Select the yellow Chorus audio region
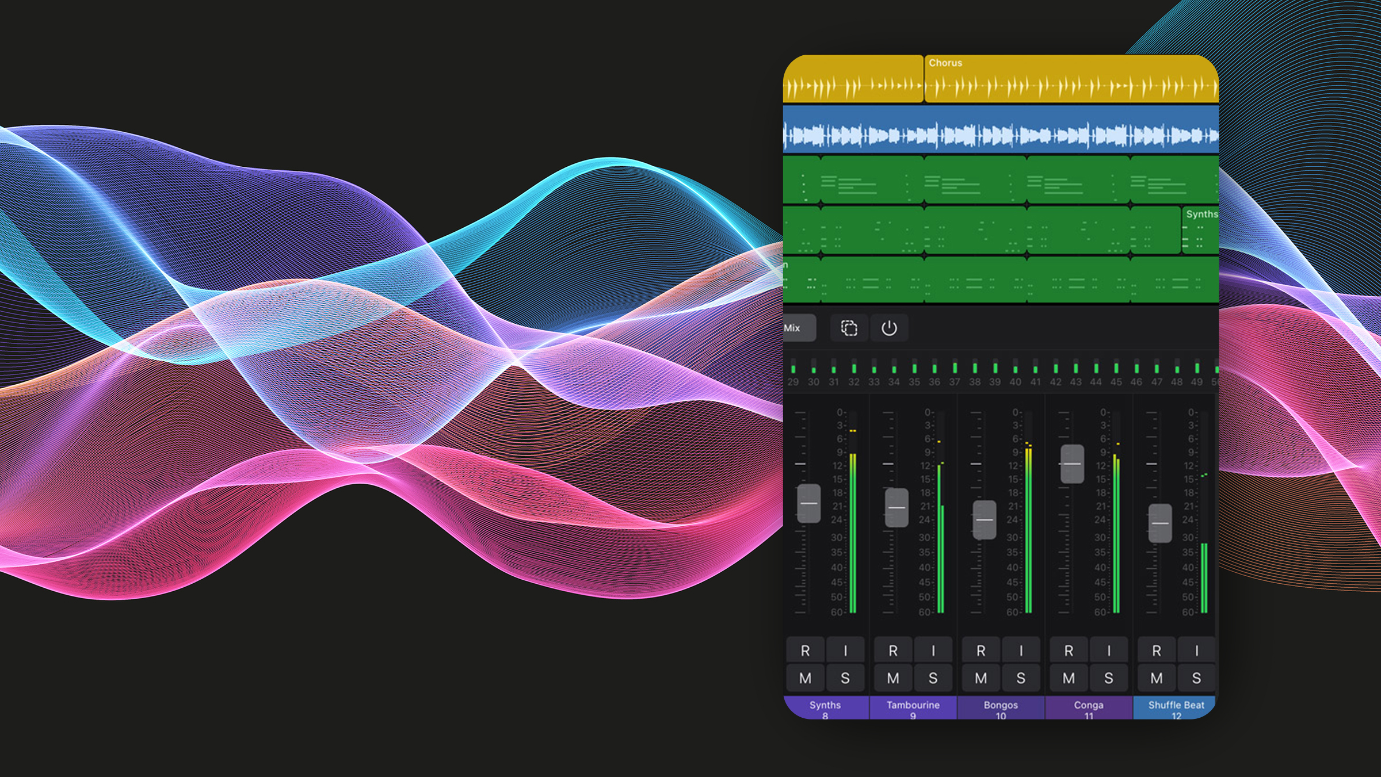 1070,81
